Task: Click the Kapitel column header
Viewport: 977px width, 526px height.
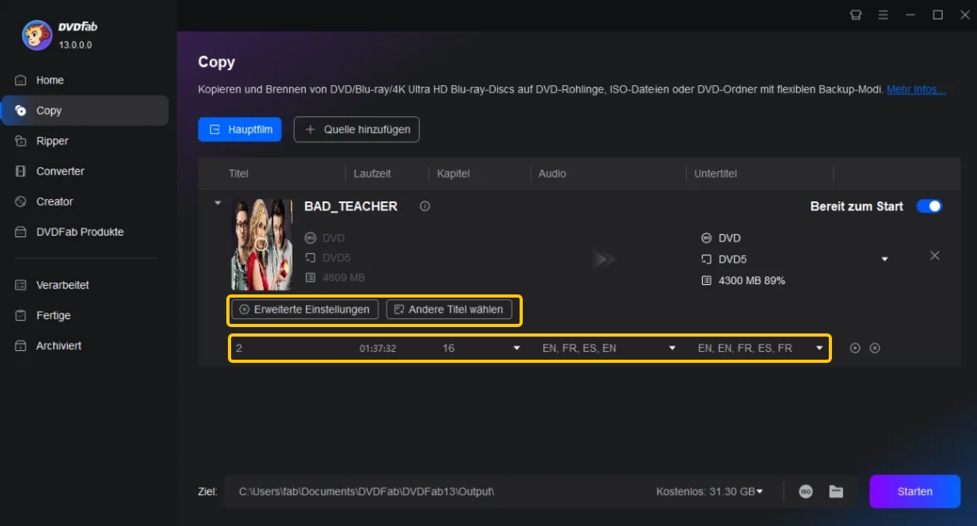Action: tap(453, 173)
